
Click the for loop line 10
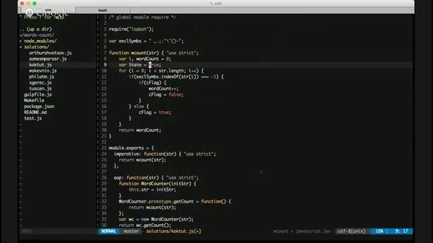click(161, 71)
